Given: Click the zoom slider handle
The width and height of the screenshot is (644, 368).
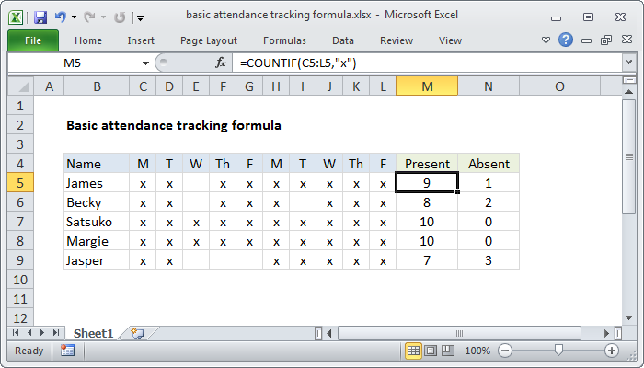Looking at the screenshot, I should [558, 351].
